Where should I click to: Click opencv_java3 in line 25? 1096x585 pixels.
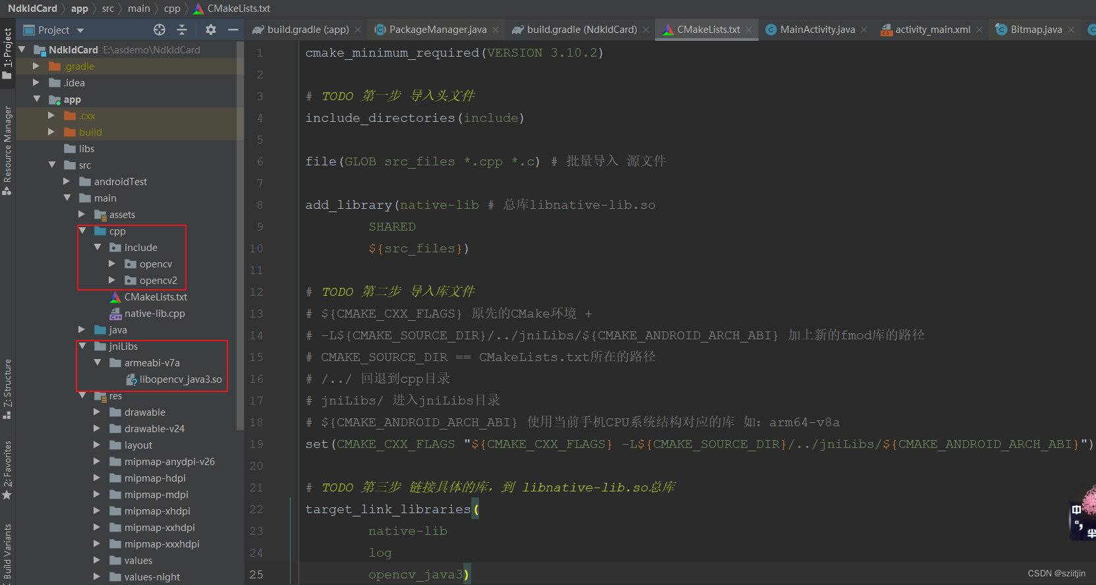coord(415,574)
